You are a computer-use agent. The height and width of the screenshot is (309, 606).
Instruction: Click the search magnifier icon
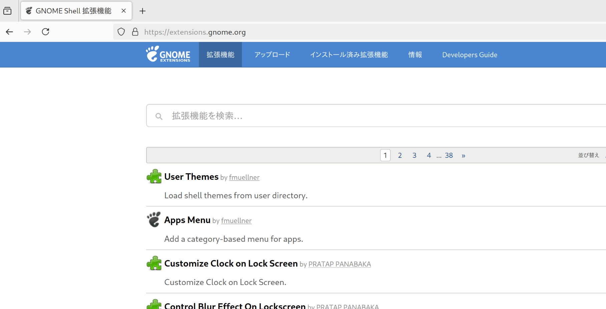pos(159,116)
